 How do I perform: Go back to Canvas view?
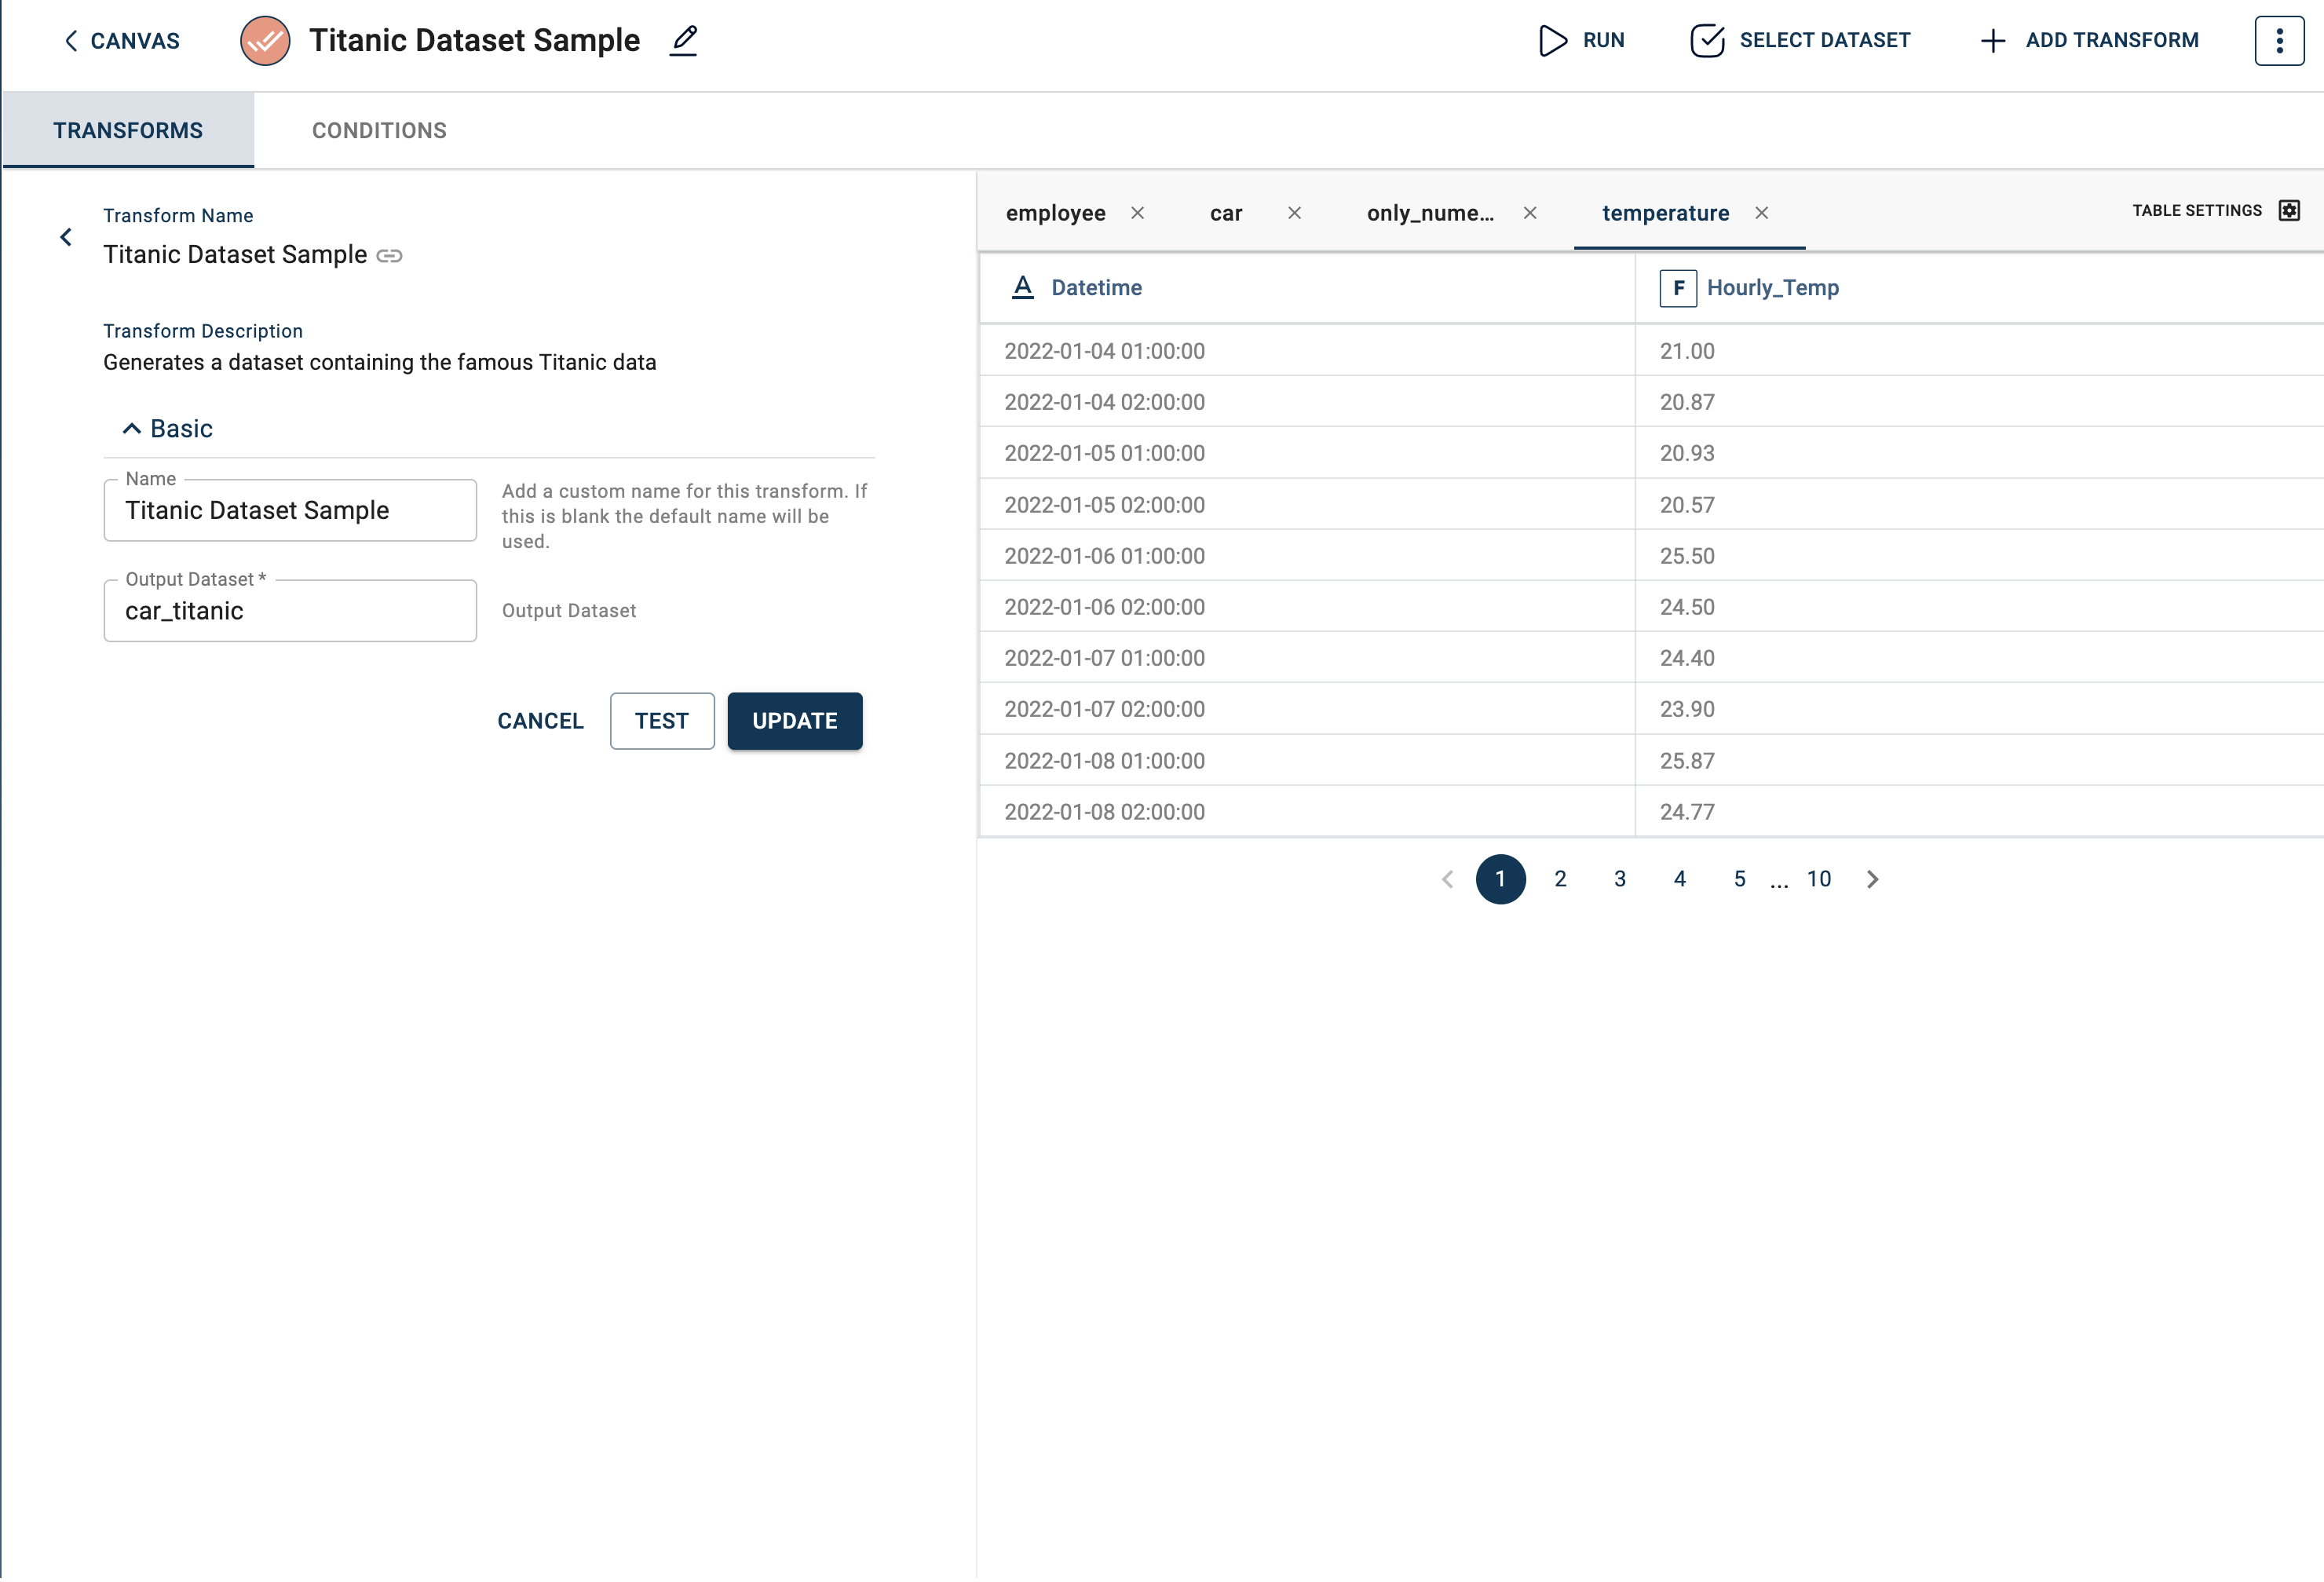(122, 41)
